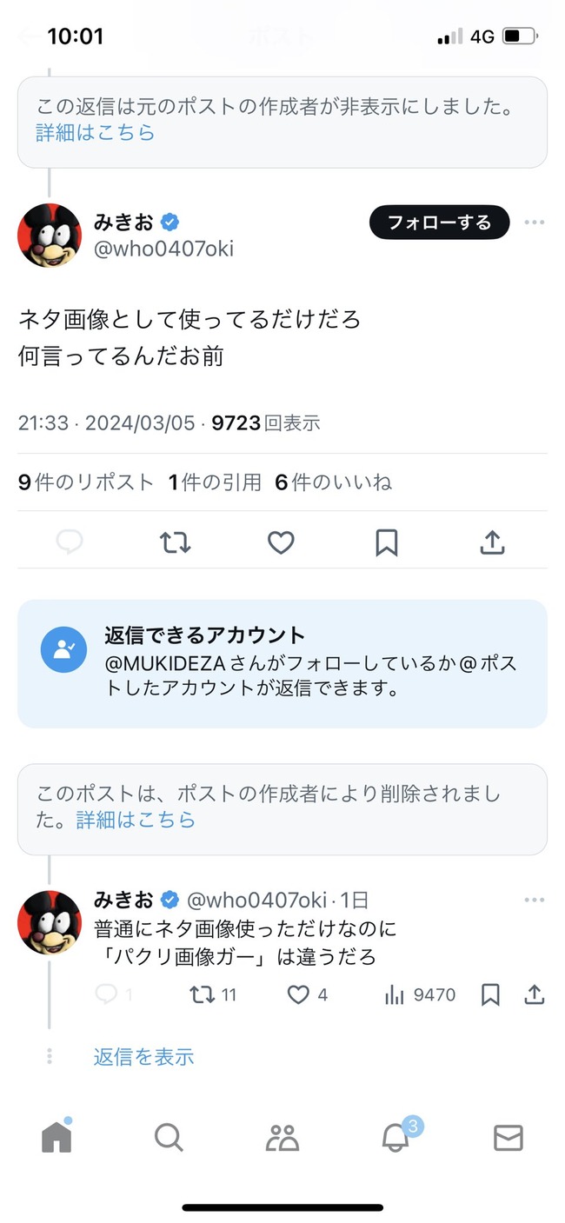Open more options for the main post
Screen dimensions: 565x1223
[x=534, y=223]
